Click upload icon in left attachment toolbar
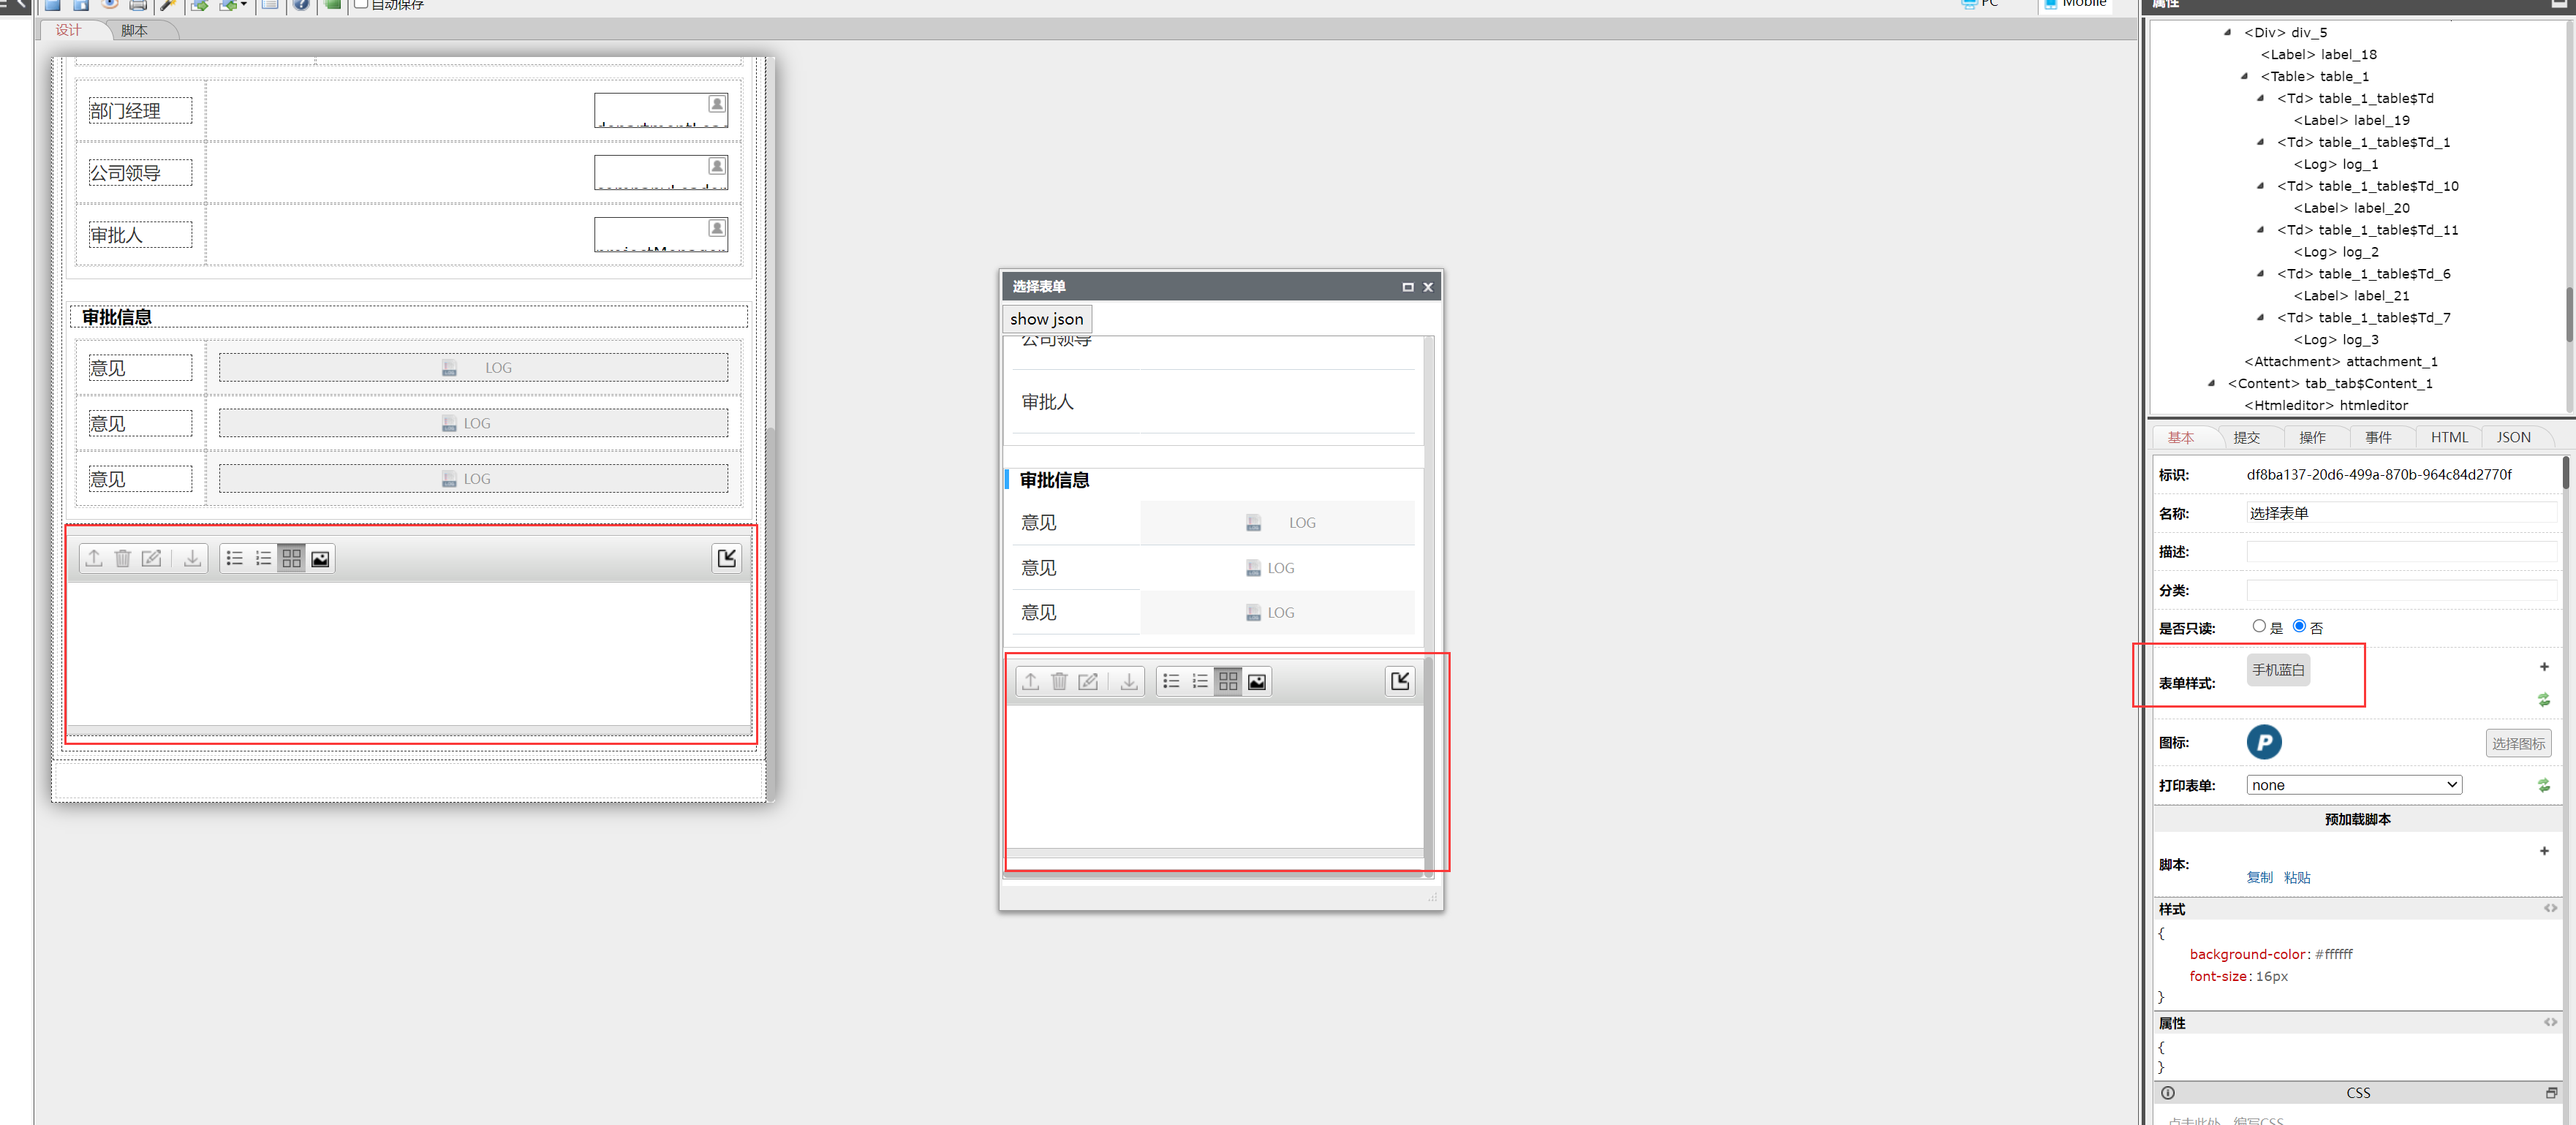 (x=94, y=558)
